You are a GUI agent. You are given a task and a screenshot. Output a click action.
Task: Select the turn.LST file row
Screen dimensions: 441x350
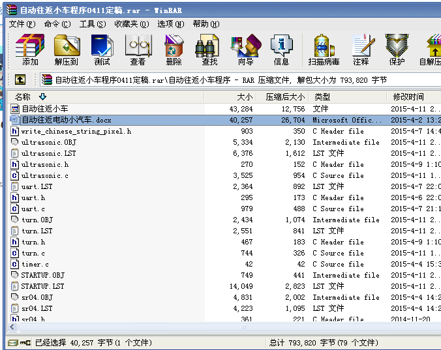tap(224, 231)
